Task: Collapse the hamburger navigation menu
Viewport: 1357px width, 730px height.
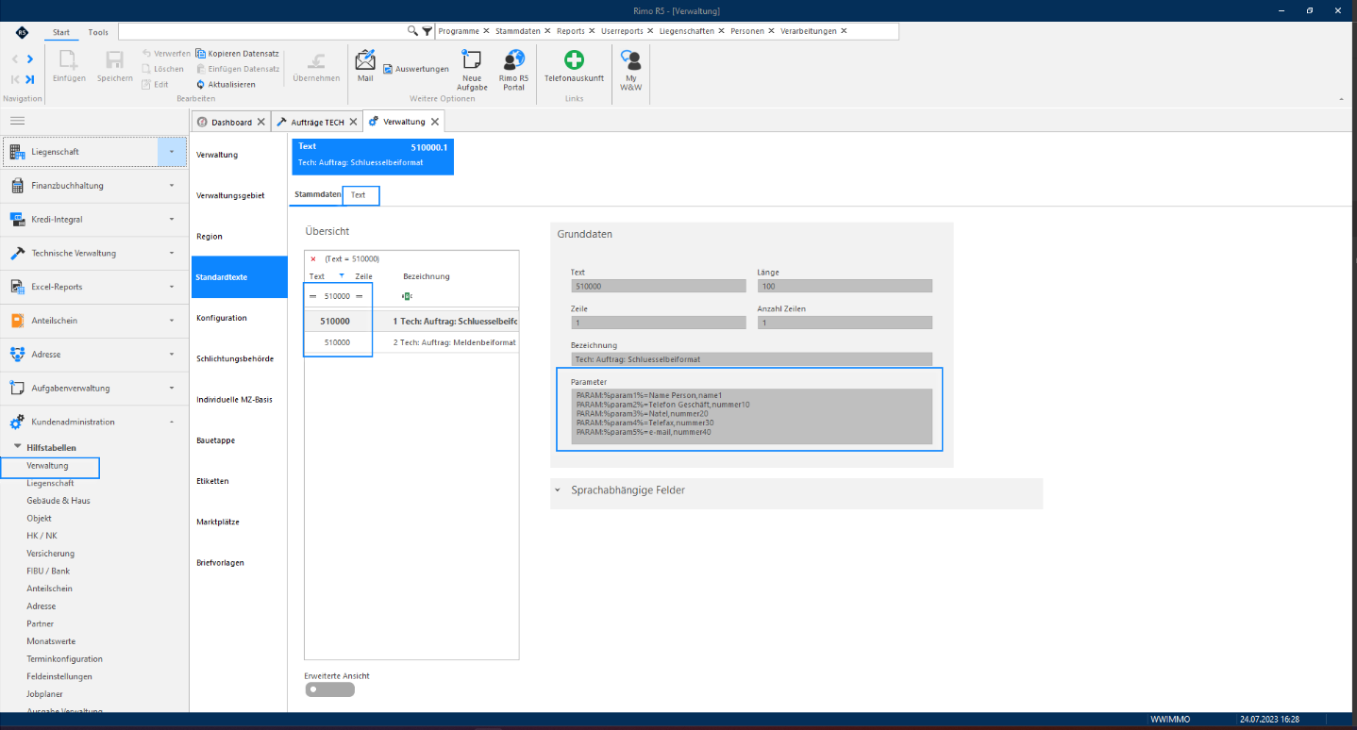Action: (17, 121)
